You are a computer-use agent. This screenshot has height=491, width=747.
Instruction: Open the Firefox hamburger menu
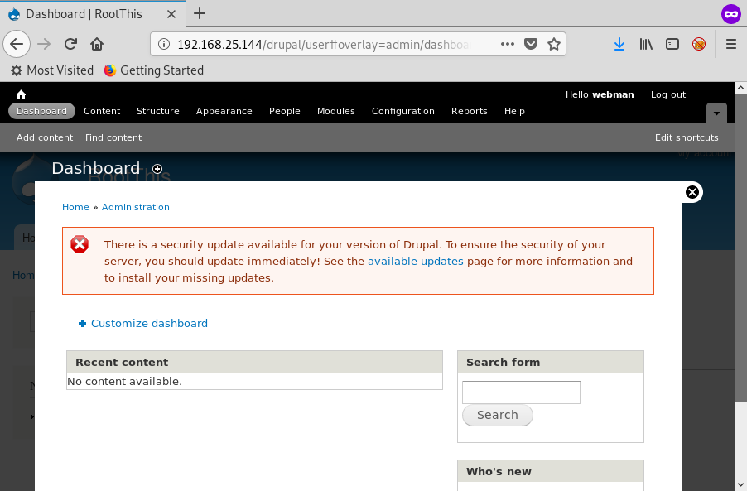tap(730, 44)
